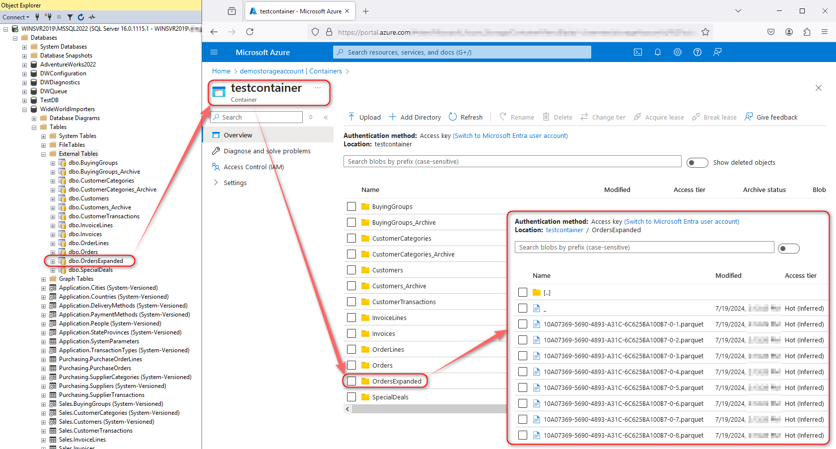The image size is (836, 449).
Task: Open Diagnose and solve problems
Action: click(x=268, y=151)
